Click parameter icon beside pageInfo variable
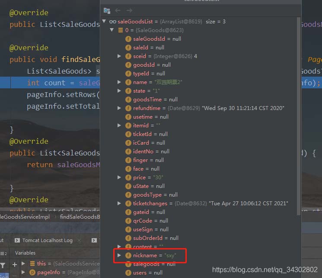Viewport: 322px width, 278px height. pyautogui.click(x=32, y=272)
